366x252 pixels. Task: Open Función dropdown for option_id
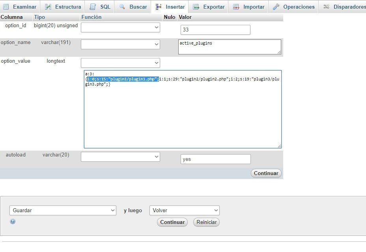point(120,27)
